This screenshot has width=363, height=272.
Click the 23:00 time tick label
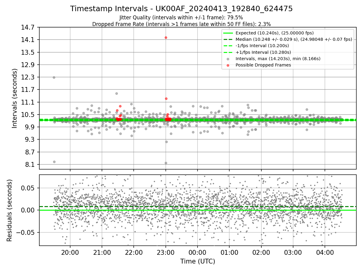coord(166,252)
